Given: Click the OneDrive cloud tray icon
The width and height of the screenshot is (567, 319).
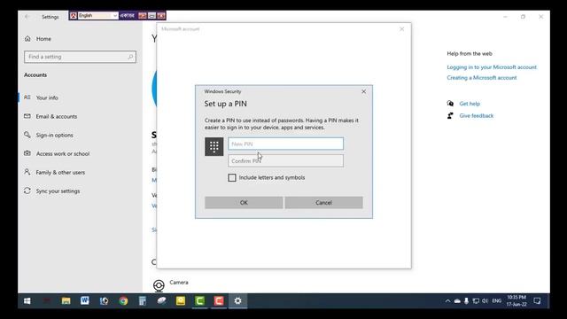Looking at the screenshot, I should coord(457,301).
